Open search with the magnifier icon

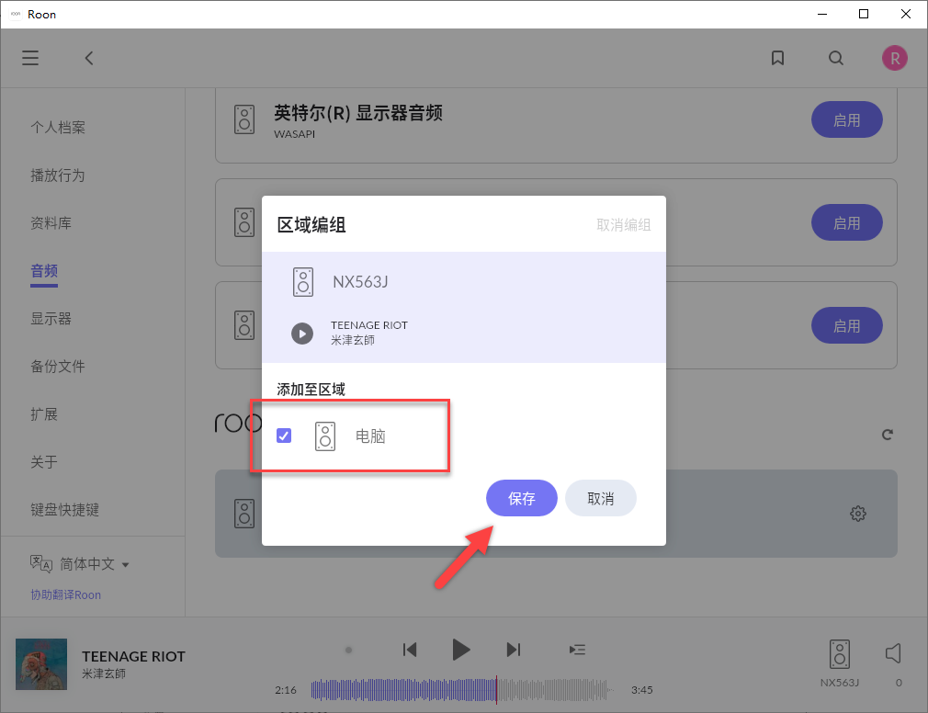[x=836, y=58]
